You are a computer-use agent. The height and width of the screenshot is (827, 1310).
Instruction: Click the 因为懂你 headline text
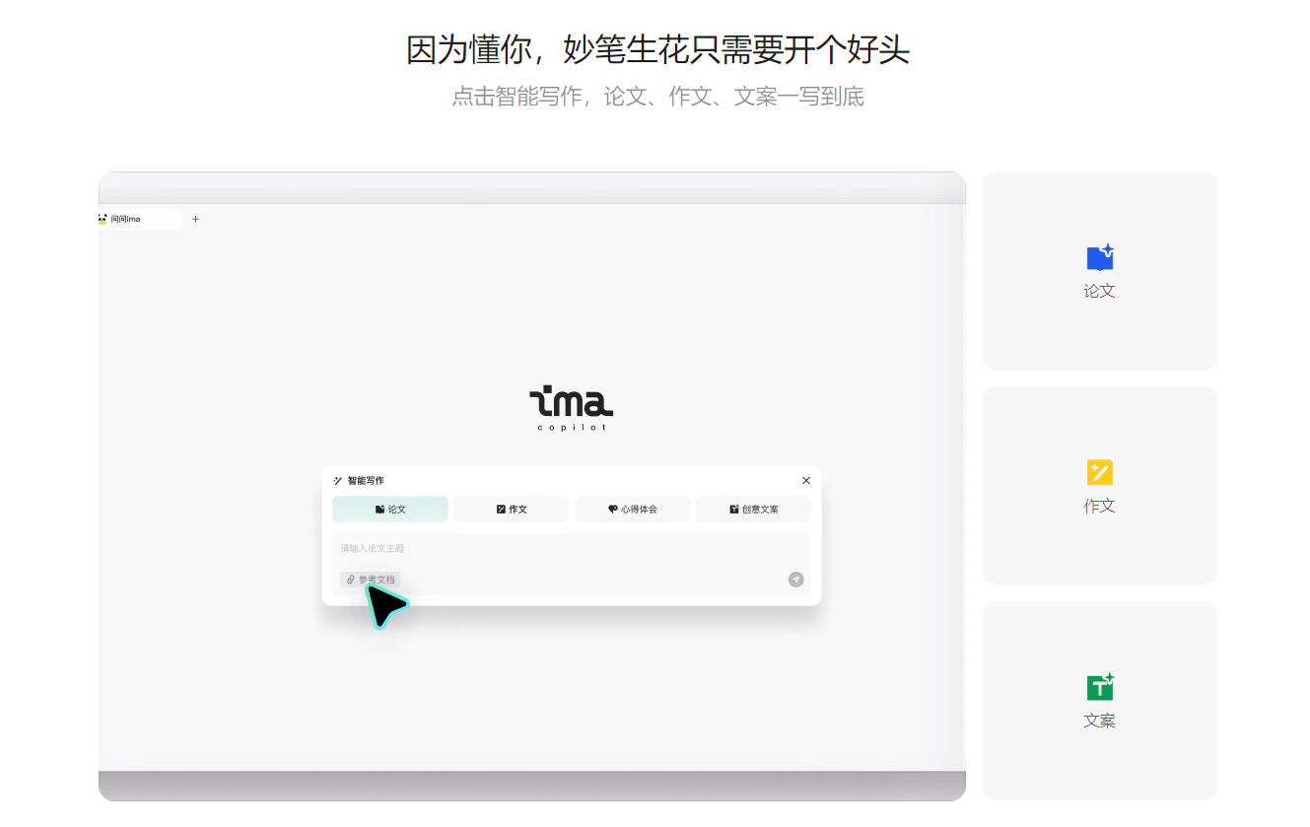click(657, 48)
